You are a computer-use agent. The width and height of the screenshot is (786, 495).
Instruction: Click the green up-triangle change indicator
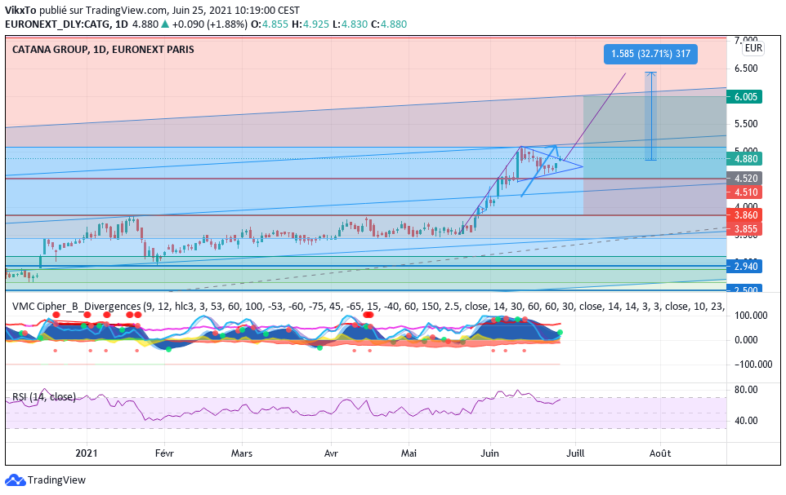[x=165, y=24]
